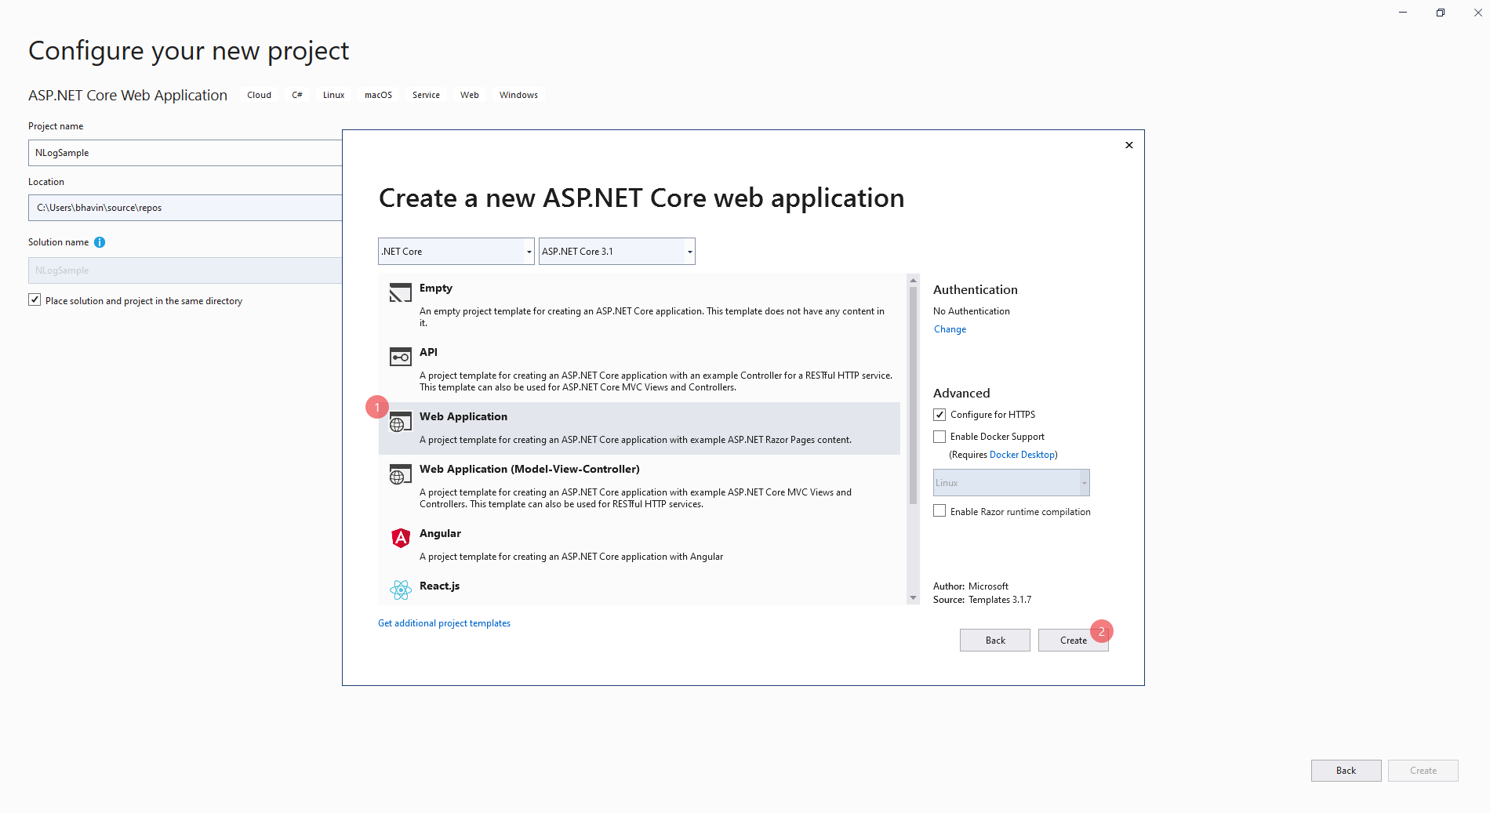1490x813 pixels.
Task: Click the Project name input field
Action: point(185,153)
